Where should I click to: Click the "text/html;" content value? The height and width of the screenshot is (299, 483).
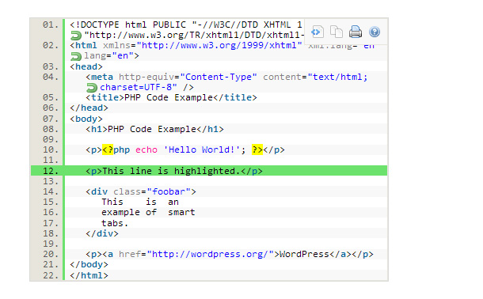click(337, 77)
